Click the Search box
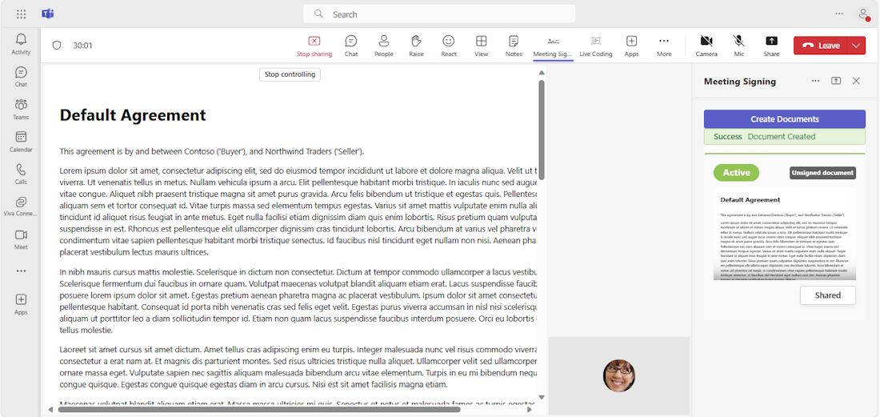 (439, 14)
